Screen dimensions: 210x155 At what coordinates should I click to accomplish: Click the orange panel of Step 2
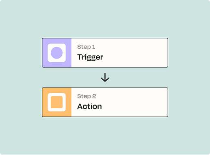coord(57,102)
